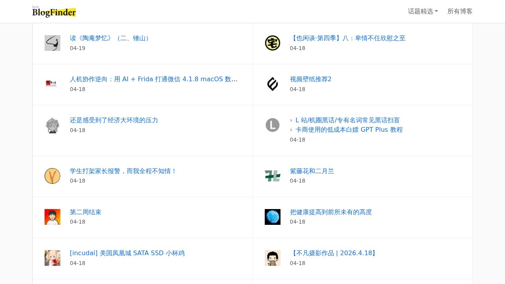This screenshot has height=284, width=505.
Task: Open L 站/机圈黑话 article link
Action: (x=347, y=120)
